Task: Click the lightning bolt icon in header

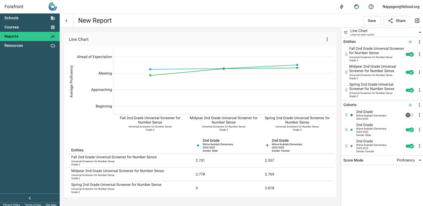Action: point(342,7)
